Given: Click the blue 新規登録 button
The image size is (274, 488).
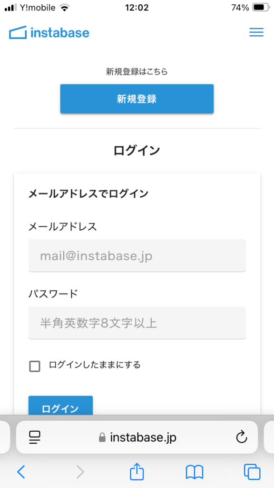Looking at the screenshot, I should pyautogui.click(x=137, y=99).
